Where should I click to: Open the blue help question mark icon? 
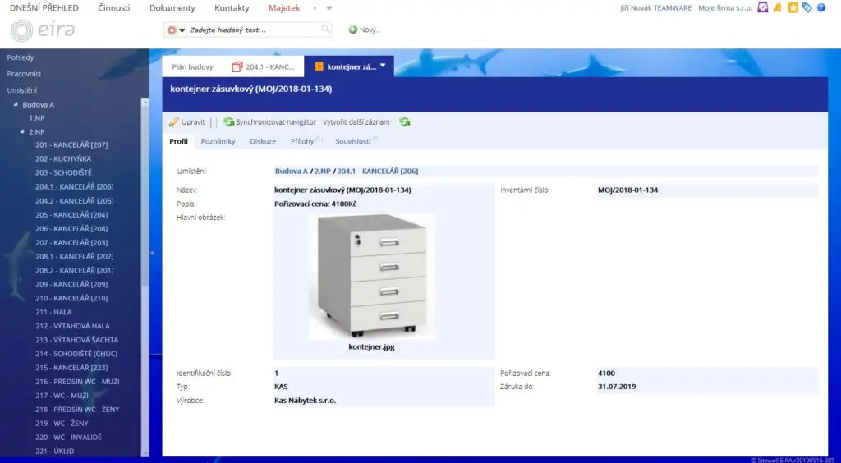pyautogui.click(x=820, y=8)
